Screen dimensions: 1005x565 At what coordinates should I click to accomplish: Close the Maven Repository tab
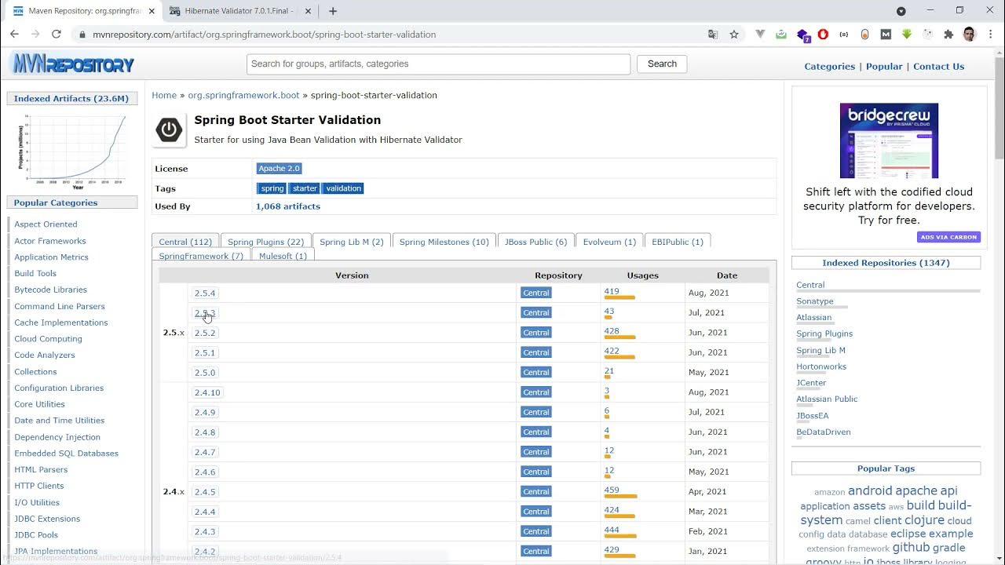tap(152, 11)
